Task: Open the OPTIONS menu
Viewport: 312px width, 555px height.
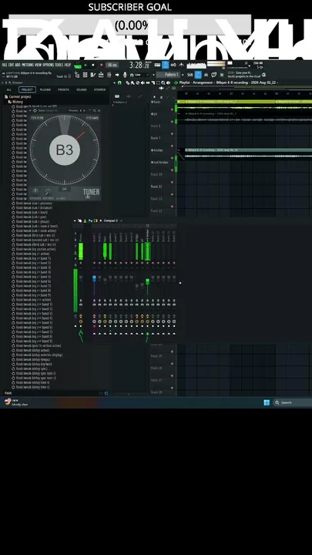Action: coord(48,65)
